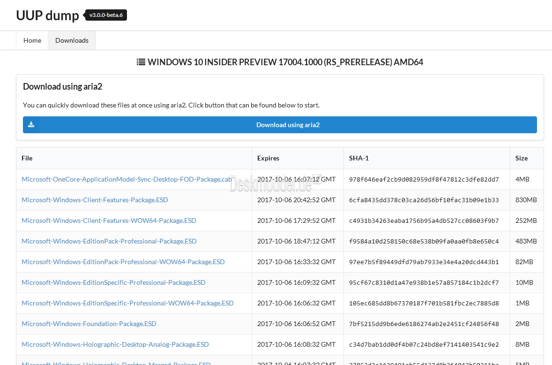Click the Download using aria2 section heading
The image size is (552, 365).
[x=63, y=87]
